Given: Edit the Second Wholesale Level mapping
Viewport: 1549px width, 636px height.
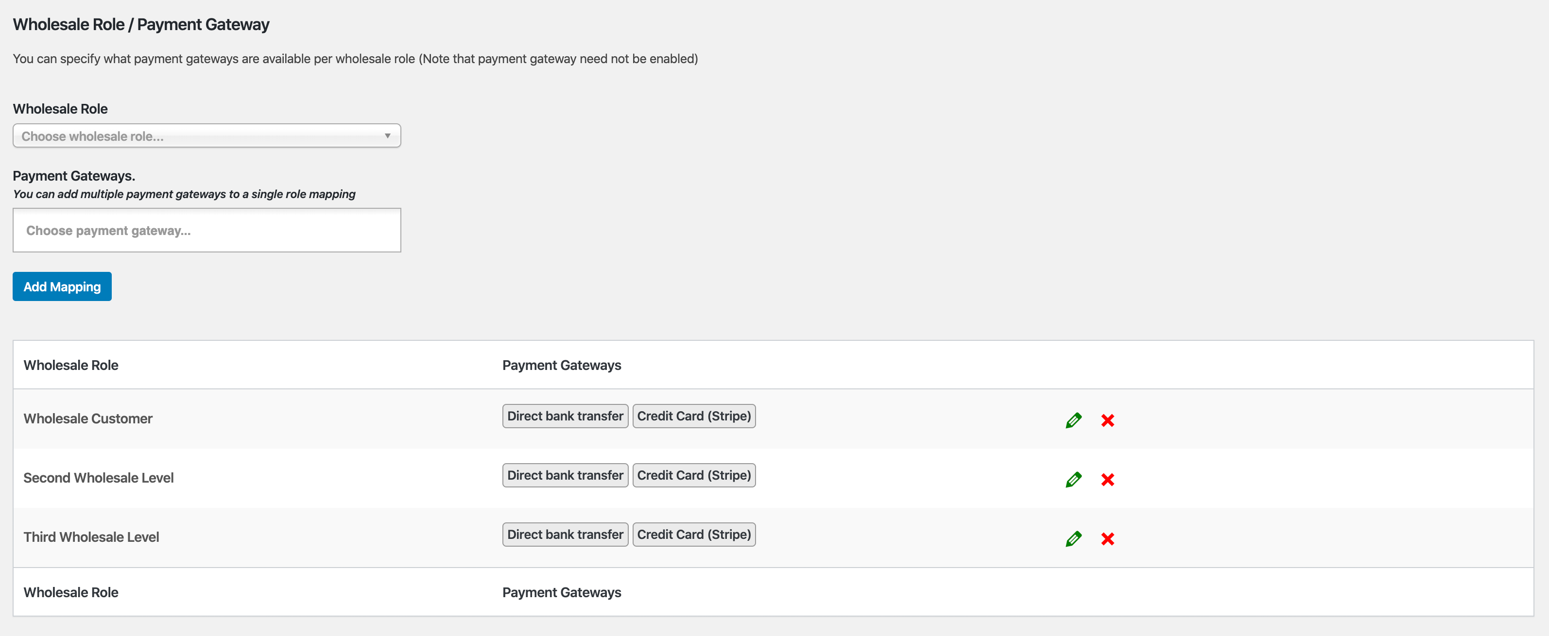Looking at the screenshot, I should click(1073, 479).
